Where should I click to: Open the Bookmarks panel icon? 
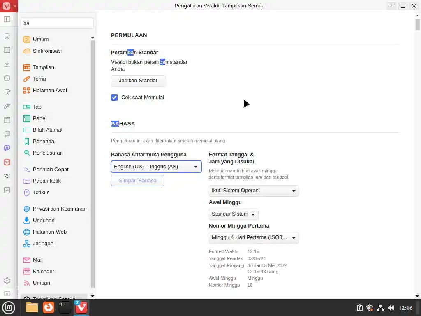7,36
